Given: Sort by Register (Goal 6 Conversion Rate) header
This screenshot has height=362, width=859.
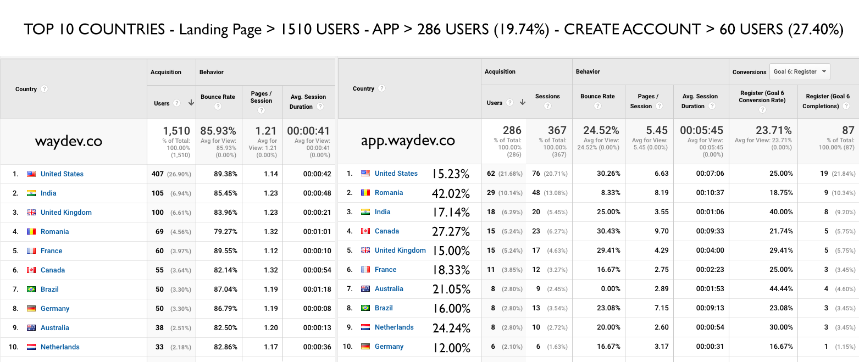Looking at the screenshot, I should [762, 97].
